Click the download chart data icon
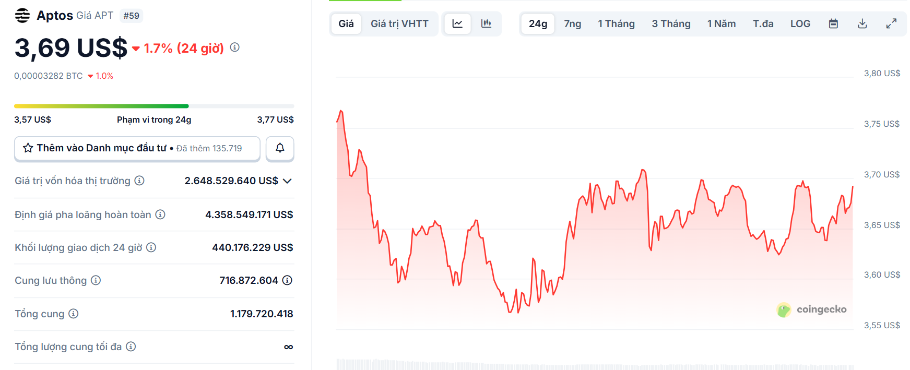This screenshot has width=910, height=370. click(862, 23)
